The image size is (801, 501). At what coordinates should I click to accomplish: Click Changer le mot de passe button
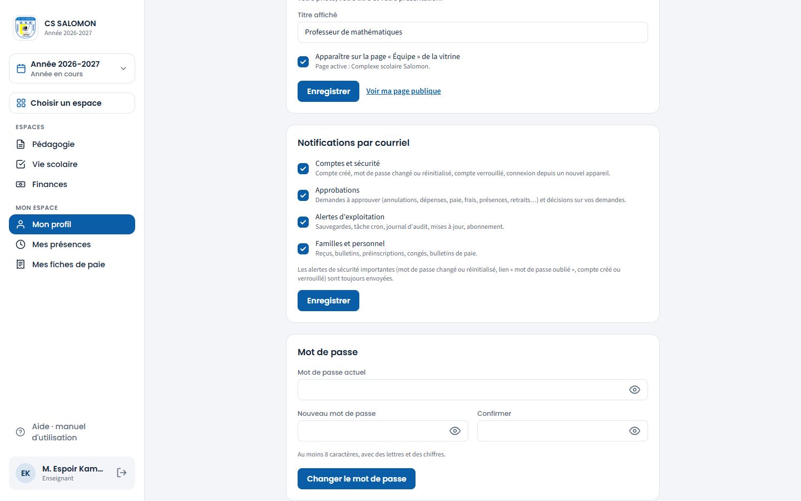tap(357, 479)
